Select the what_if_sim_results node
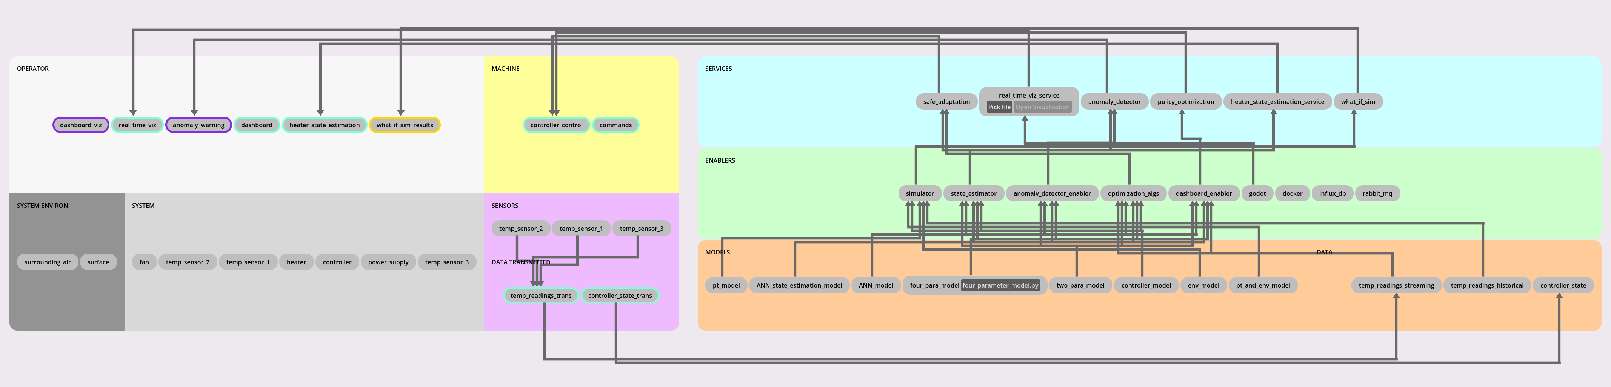The image size is (1611, 387). tap(405, 125)
